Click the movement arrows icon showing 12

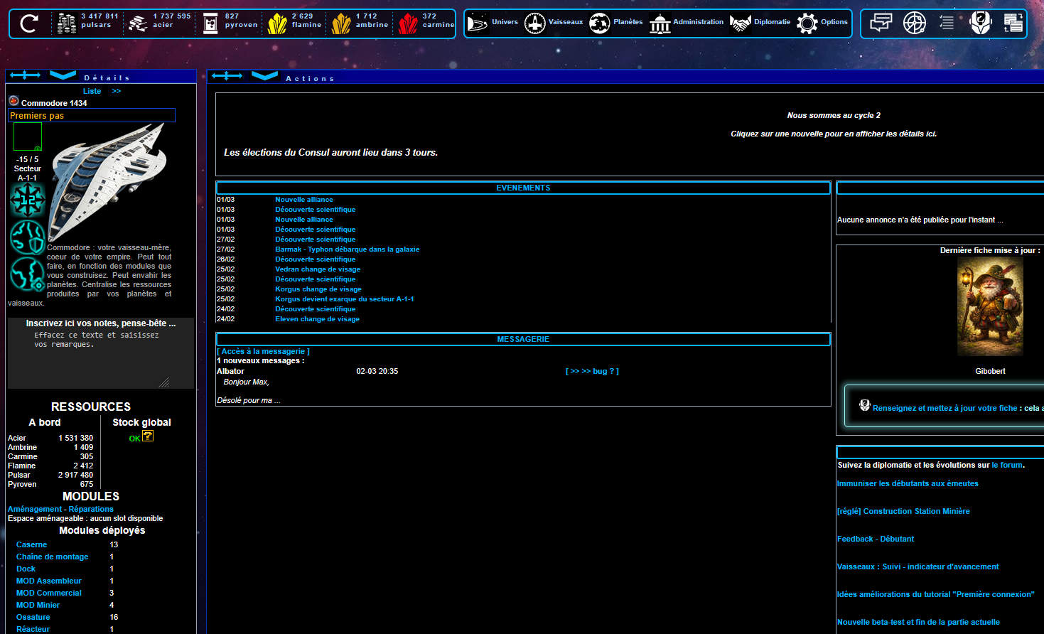point(28,200)
